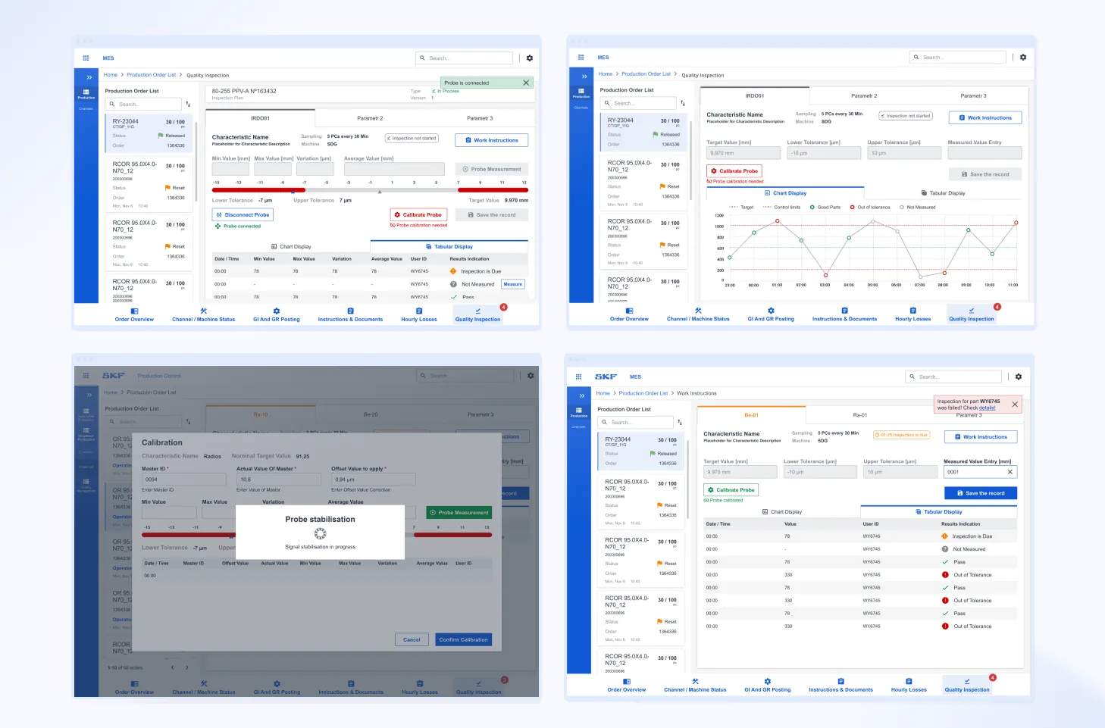
Task: Click the grey triangle marker on the tolerance gauge
Action: (x=380, y=192)
